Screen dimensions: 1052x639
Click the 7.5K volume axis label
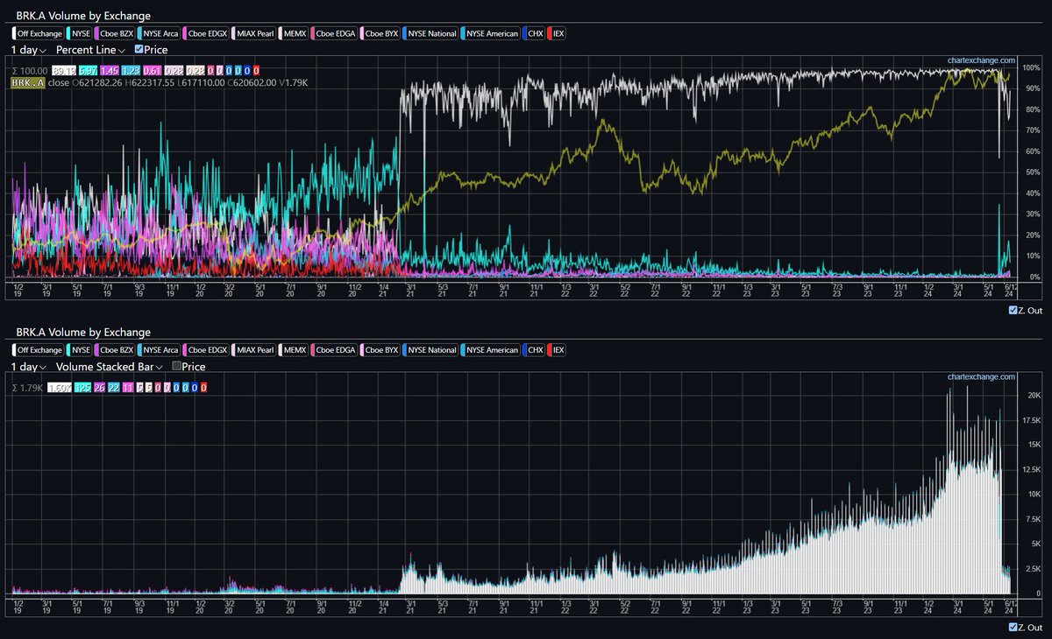[x=1032, y=519]
